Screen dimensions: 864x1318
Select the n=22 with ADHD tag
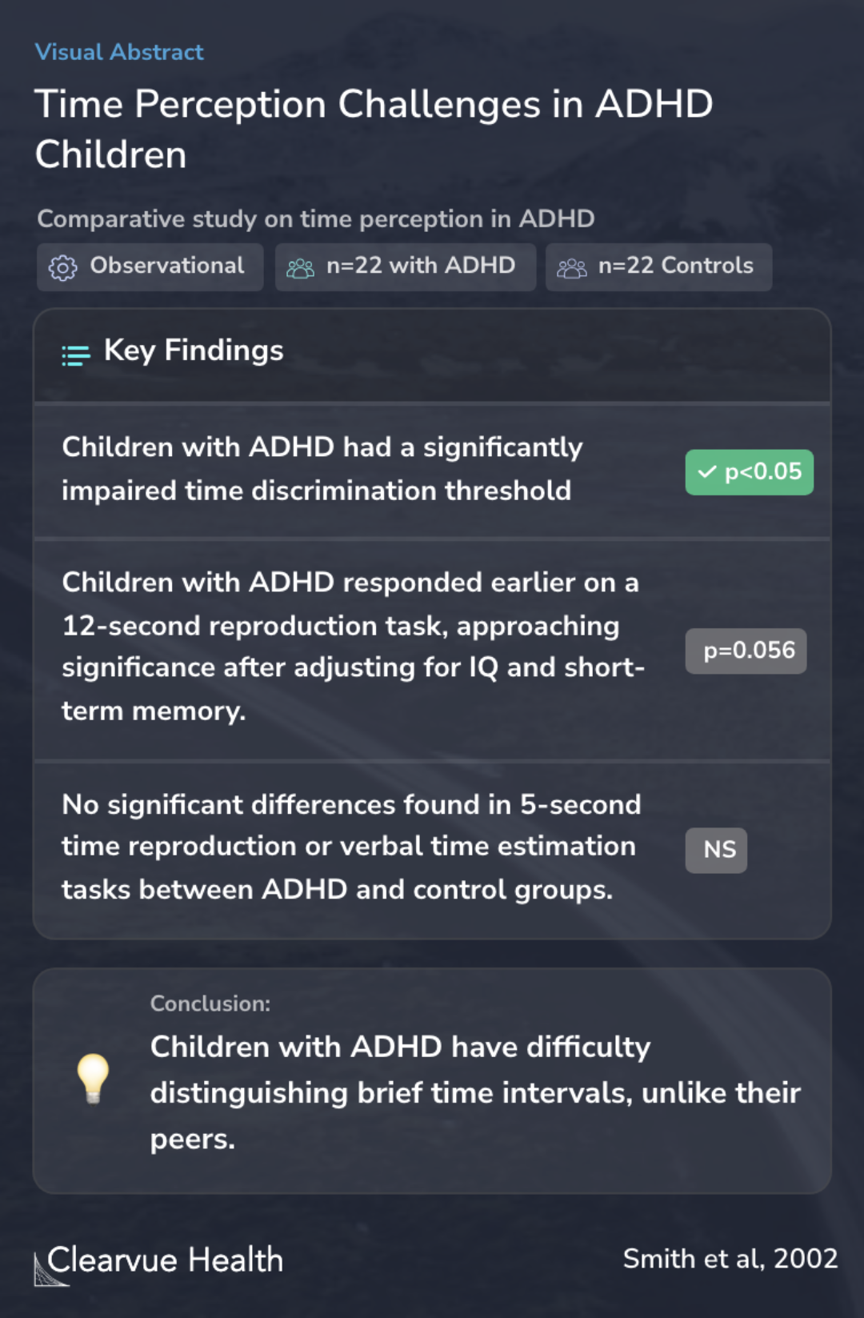pos(405,266)
